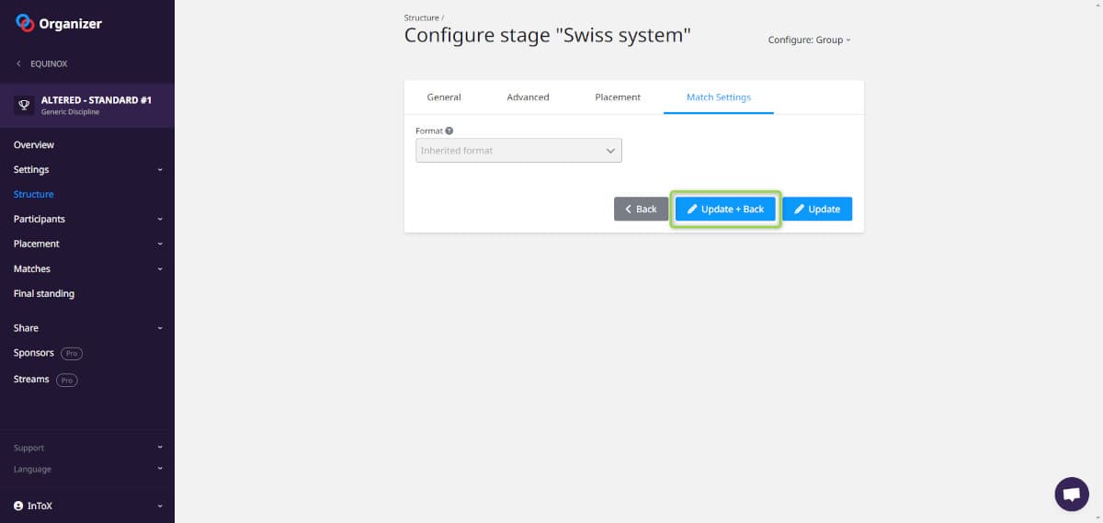Viewport: 1103px width, 523px height.
Task: Click the back arrow beside EQUINOX
Action: coord(18,64)
